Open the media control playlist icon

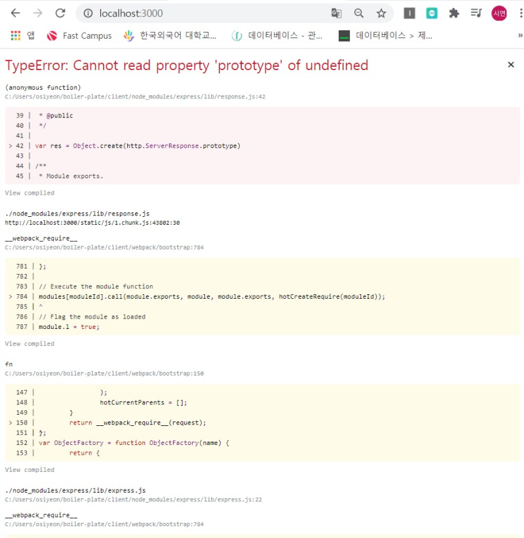pyautogui.click(x=476, y=13)
